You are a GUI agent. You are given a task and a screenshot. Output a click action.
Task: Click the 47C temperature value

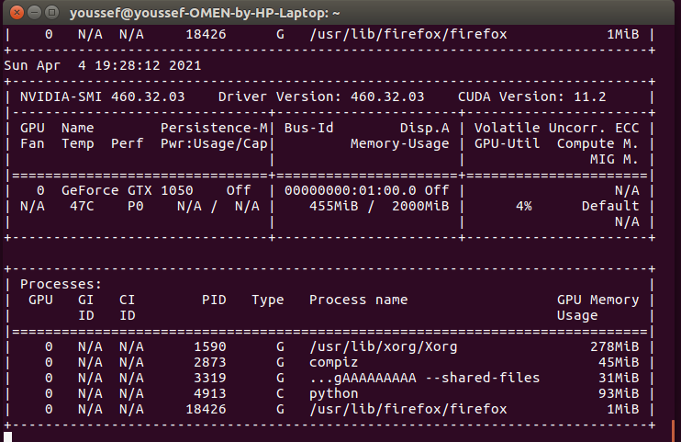pyautogui.click(x=82, y=206)
